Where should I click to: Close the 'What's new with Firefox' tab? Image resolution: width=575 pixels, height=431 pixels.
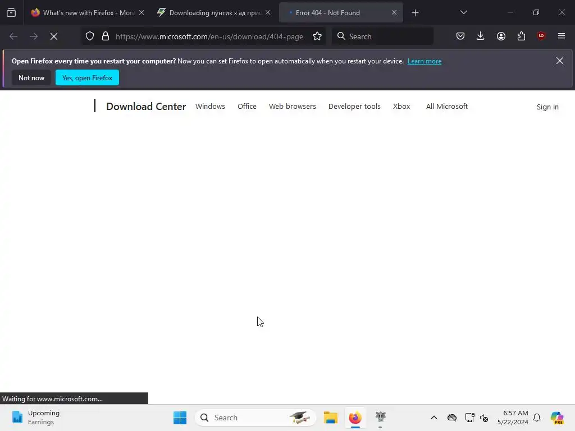pos(142,12)
